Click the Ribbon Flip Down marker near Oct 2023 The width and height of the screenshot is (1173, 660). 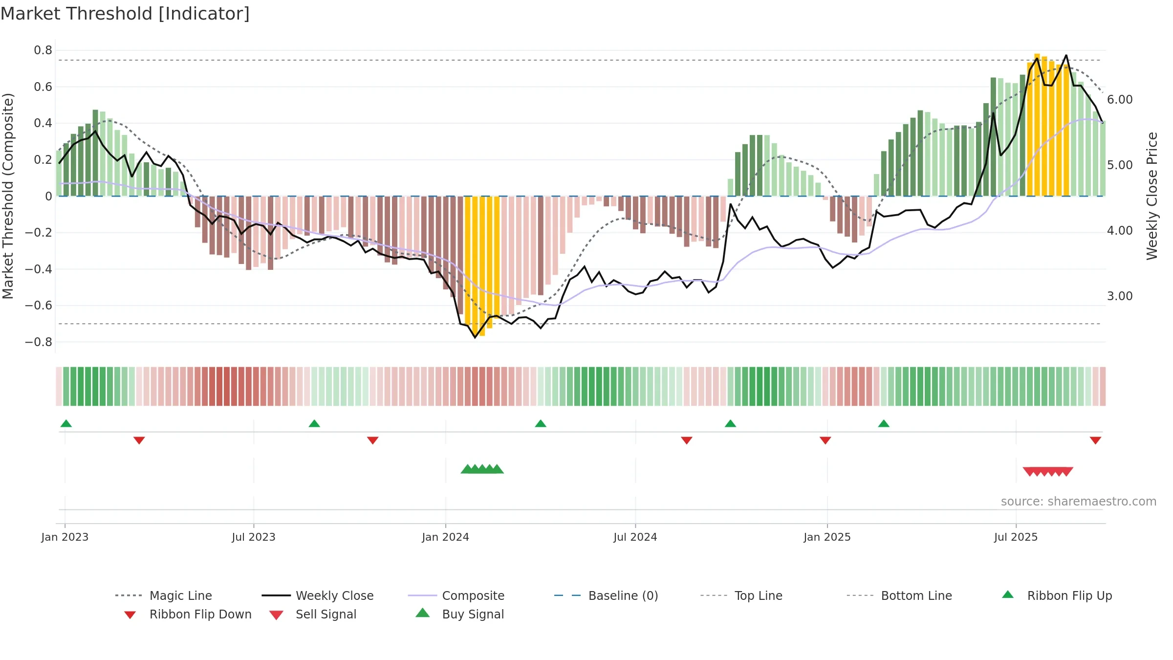click(x=373, y=440)
